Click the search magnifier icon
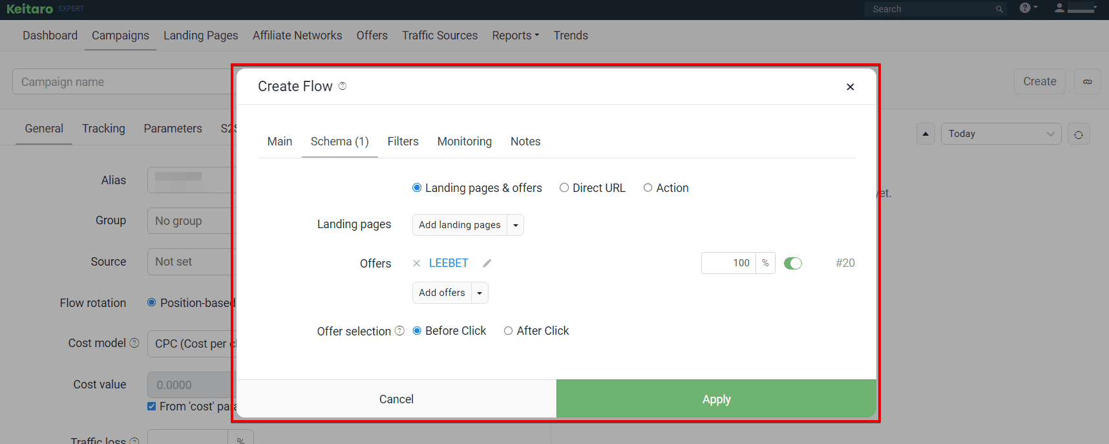1109x444 pixels. click(x=999, y=9)
